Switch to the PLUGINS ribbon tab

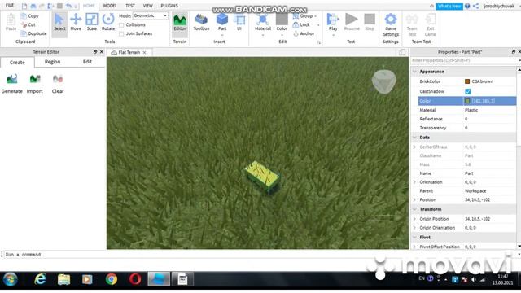169,6
